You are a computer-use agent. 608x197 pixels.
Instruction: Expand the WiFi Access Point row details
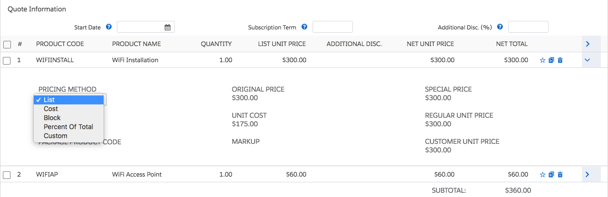pyautogui.click(x=588, y=175)
